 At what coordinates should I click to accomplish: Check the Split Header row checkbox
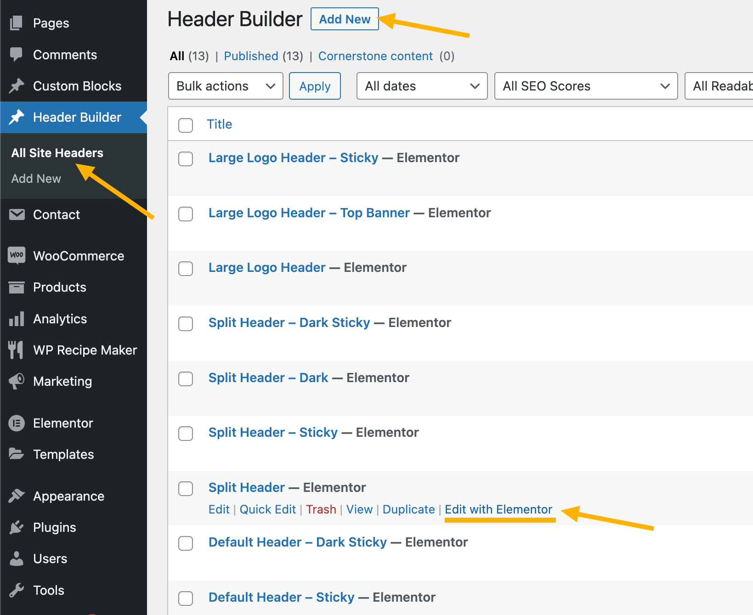[x=186, y=489]
